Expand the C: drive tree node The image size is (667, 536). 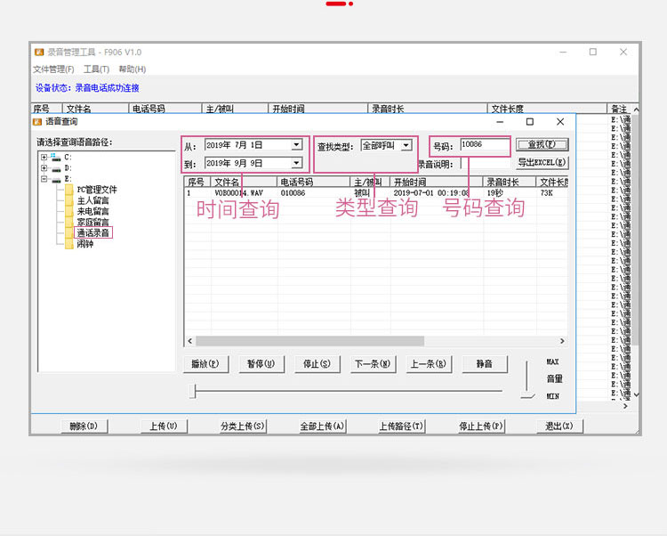coord(44,157)
